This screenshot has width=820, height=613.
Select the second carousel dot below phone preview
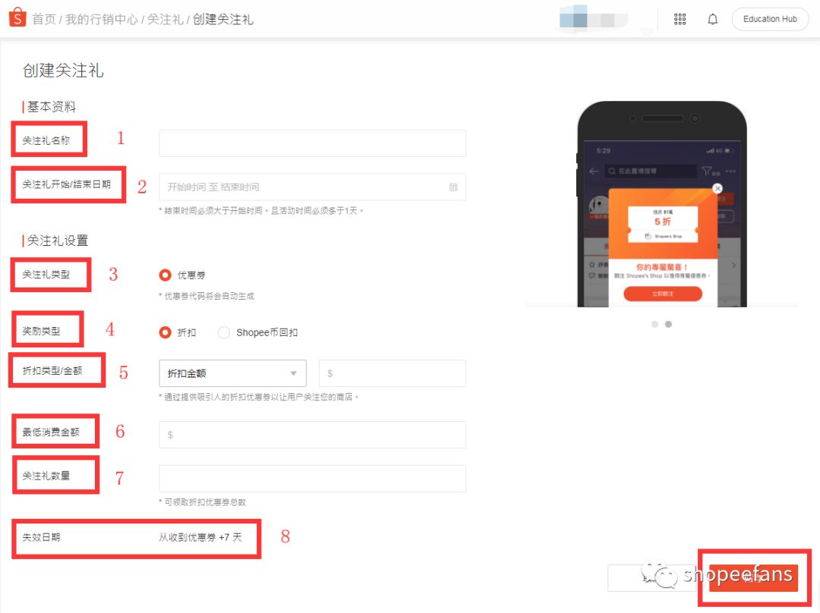668,324
